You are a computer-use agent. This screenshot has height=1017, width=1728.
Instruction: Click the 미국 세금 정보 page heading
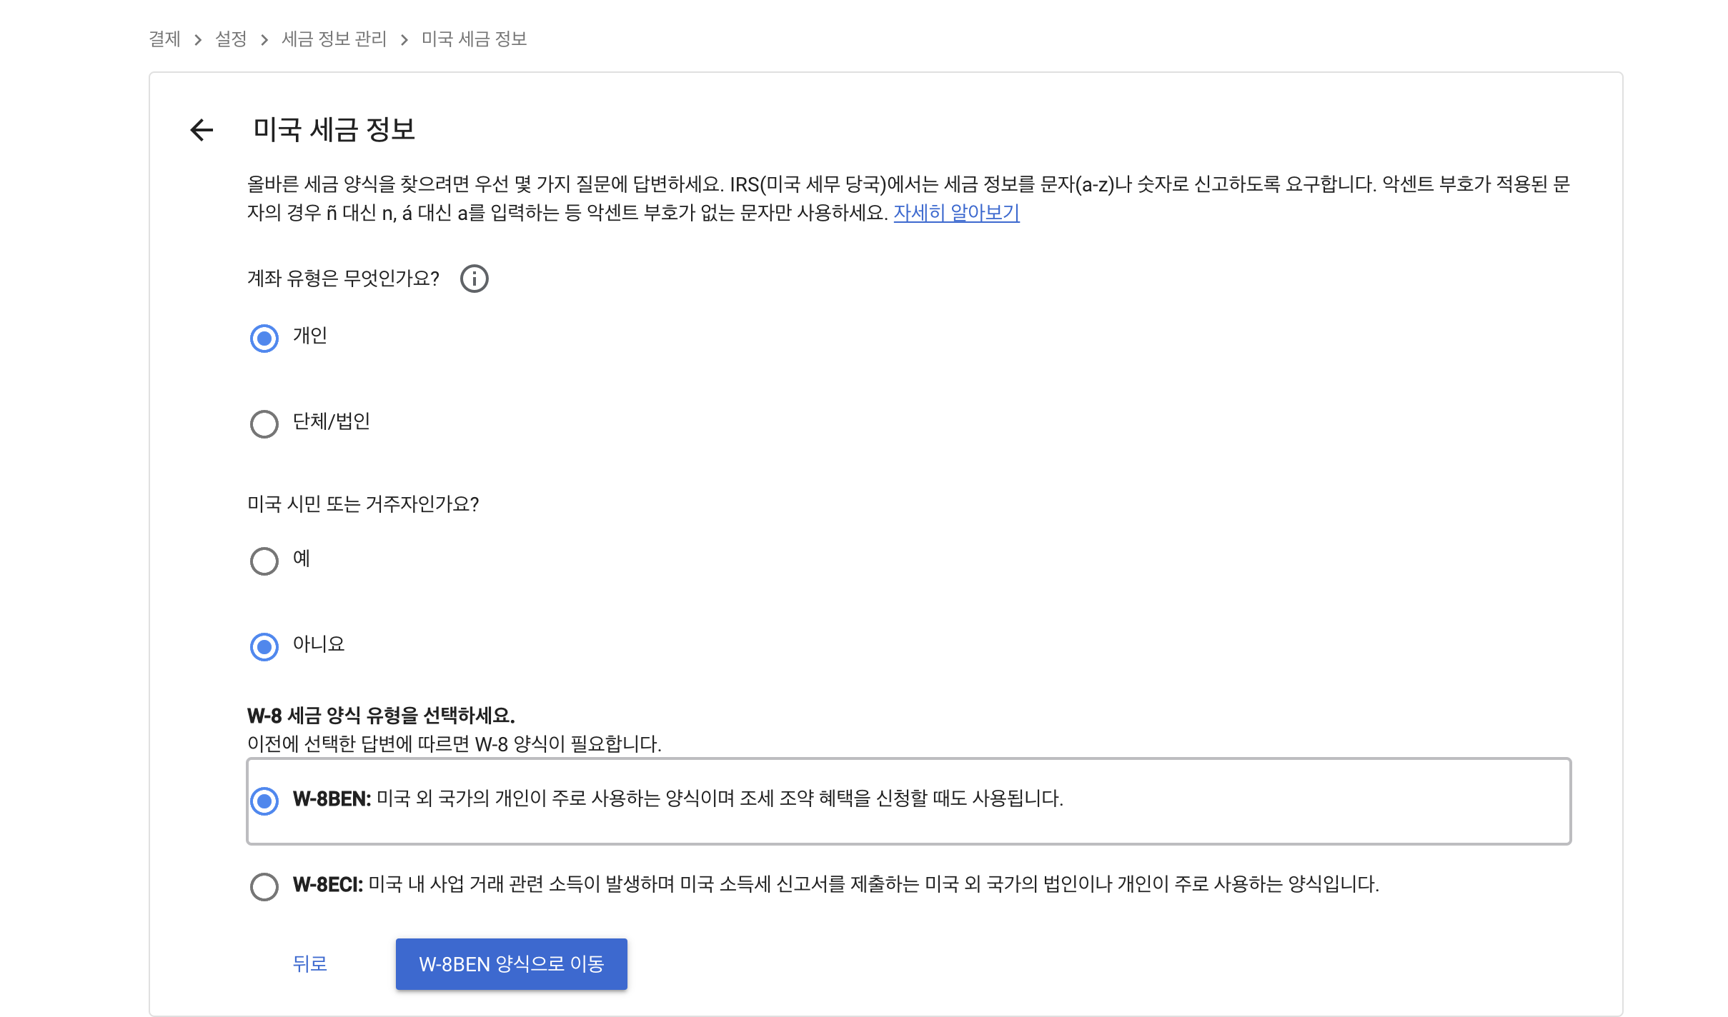pyautogui.click(x=334, y=129)
